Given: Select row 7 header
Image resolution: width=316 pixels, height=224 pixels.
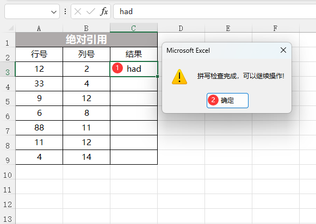Looking at the screenshot, I should click(x=8, y=128).
